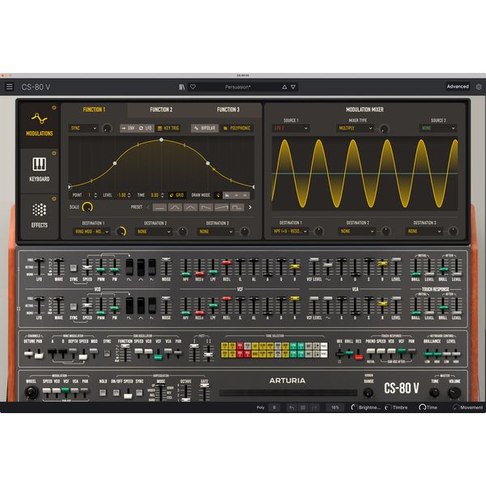Image resolution: width=486 pixels, height=486 pixels.
Task: Click the ribbon controller strip
Action: [x=288, y=393]
